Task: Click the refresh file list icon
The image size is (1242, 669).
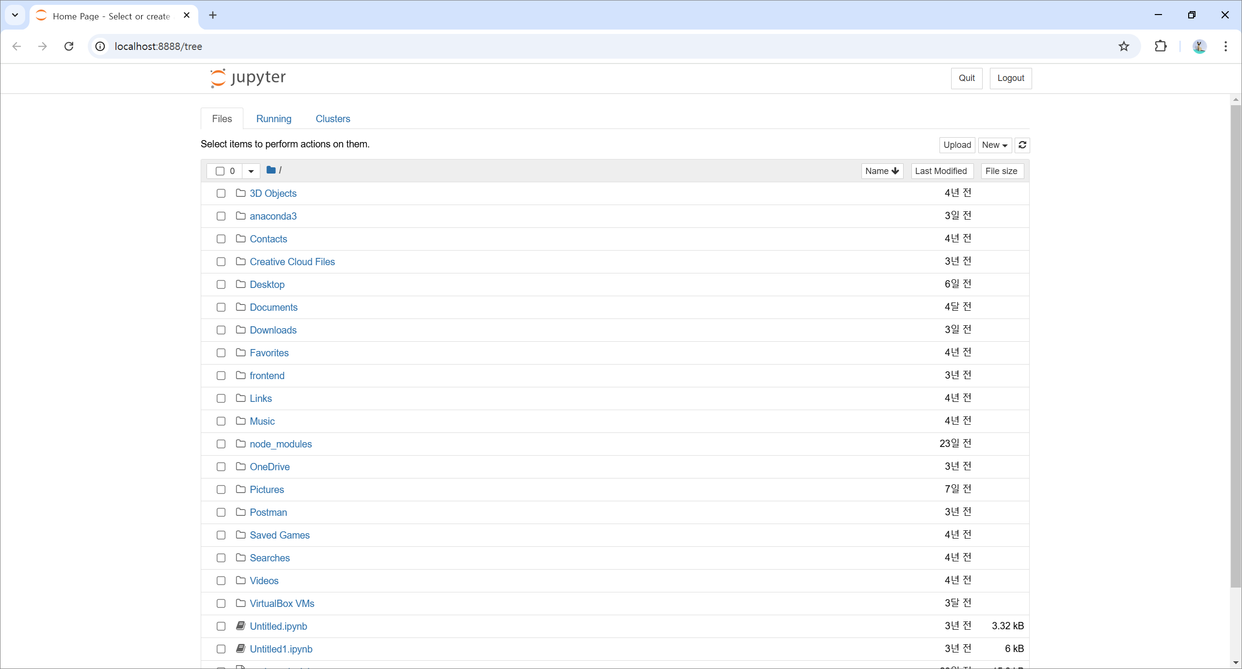Action: tap(1022, 145)
